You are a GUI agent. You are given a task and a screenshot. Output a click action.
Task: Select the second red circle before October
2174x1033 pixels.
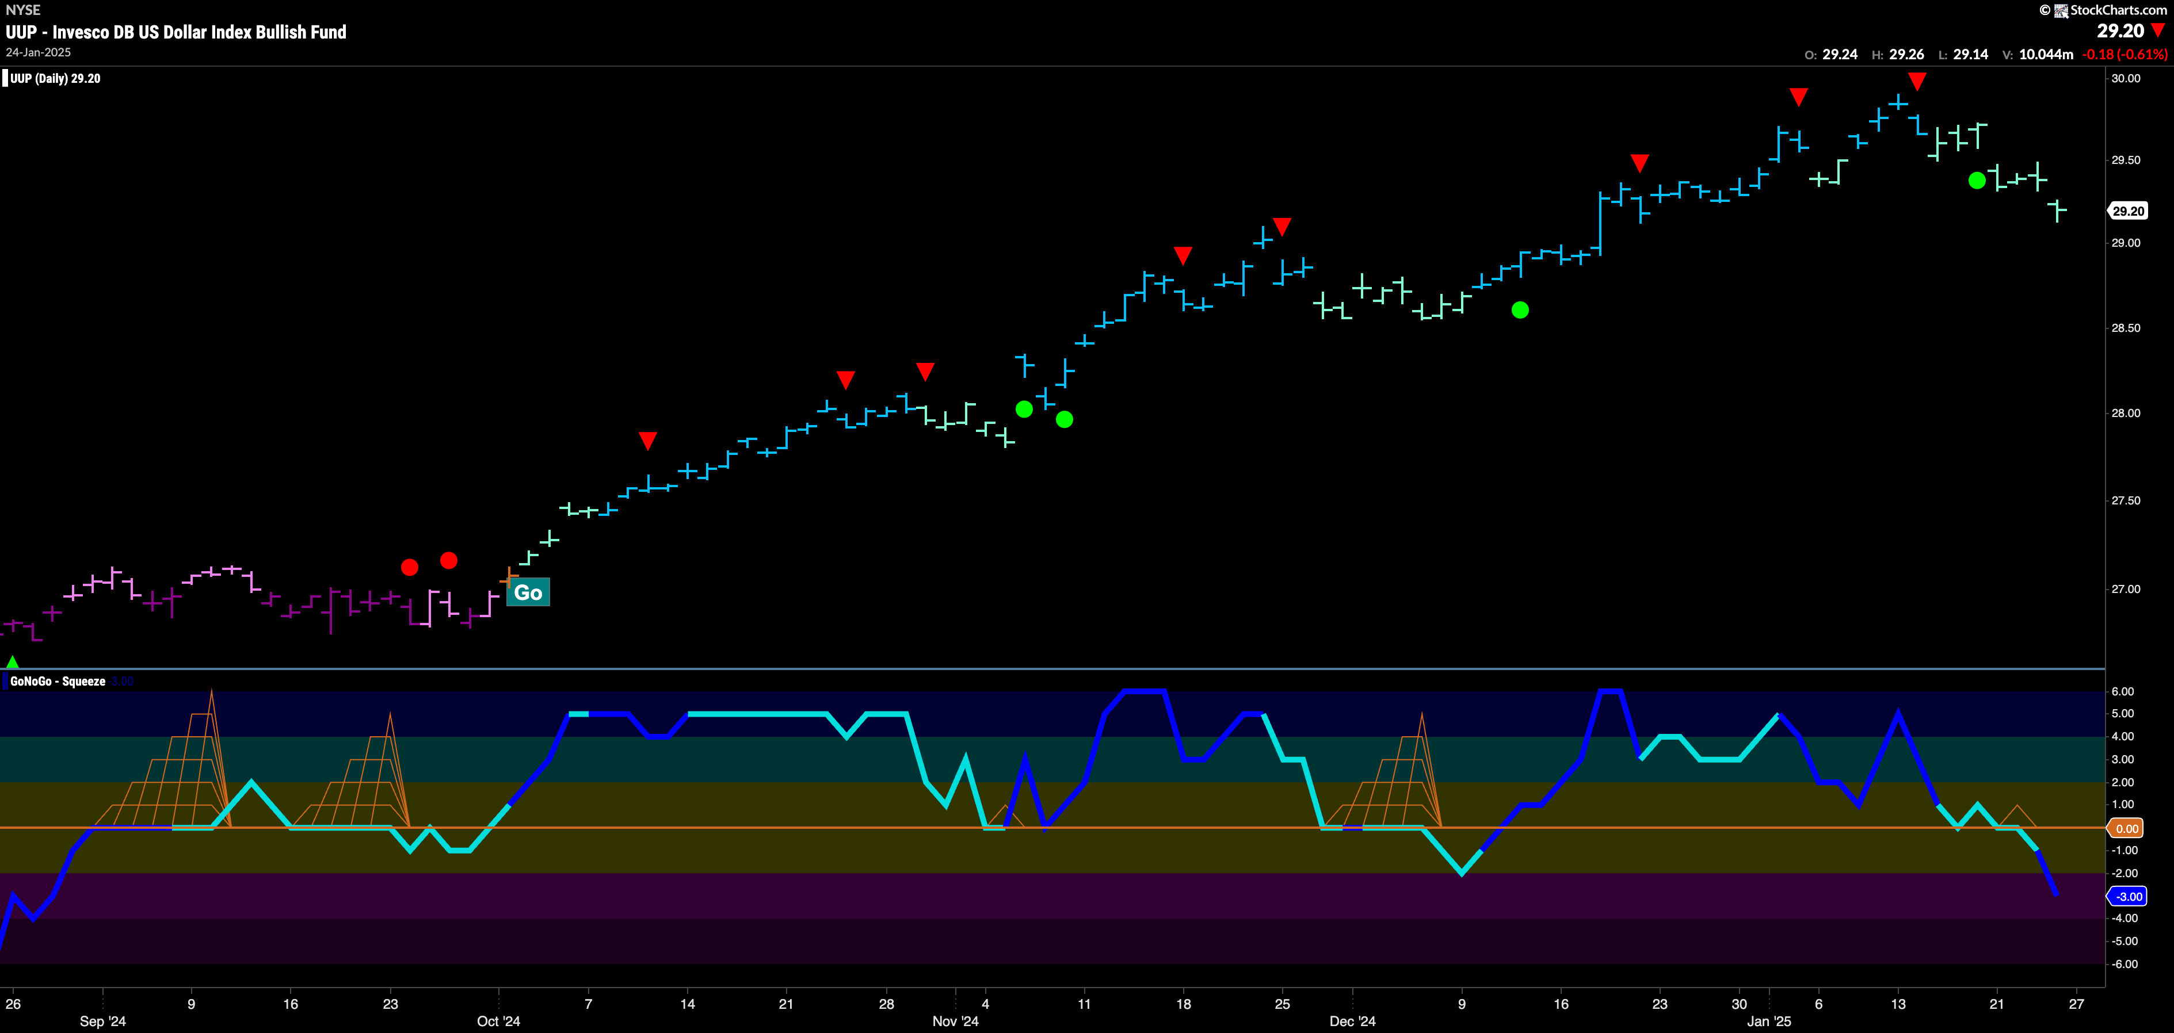(449, 560)
